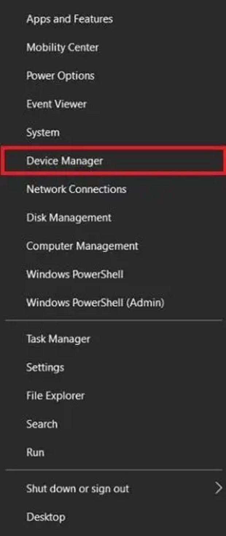Open File Explorer
Viewport: 226px width, 536px height.
[x=55, y=396]
